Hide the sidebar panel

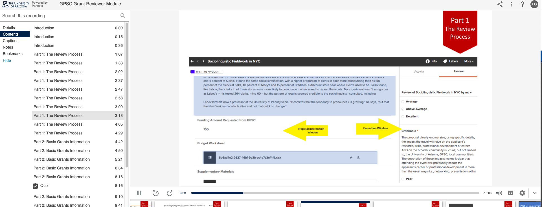[x=7, y=60]
